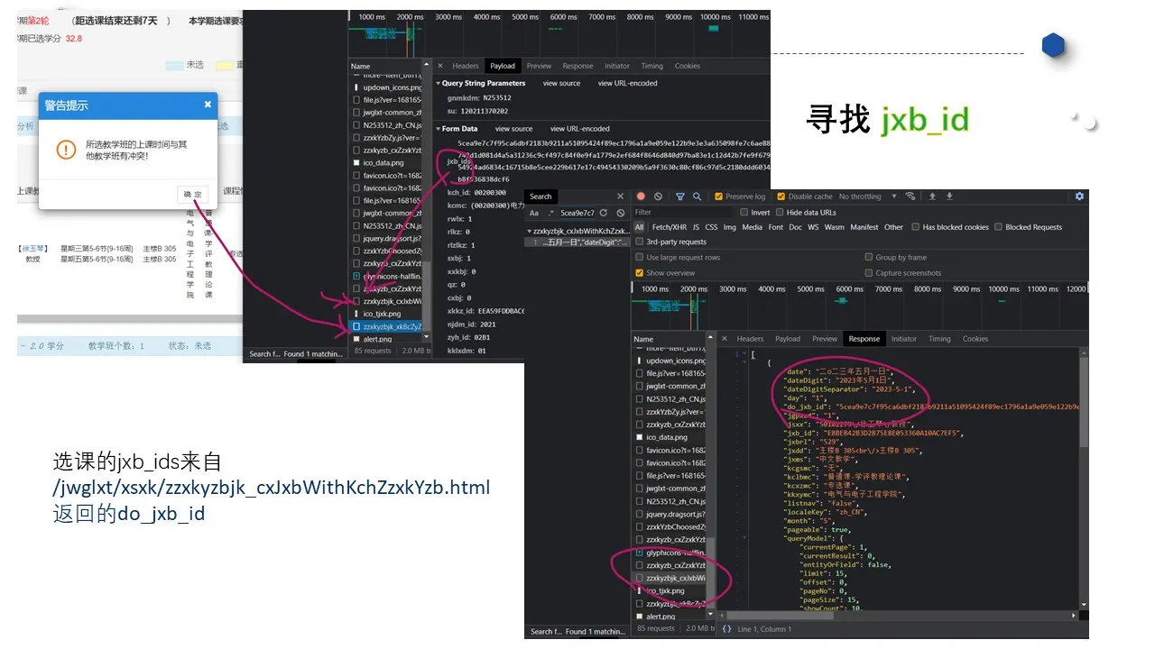This screenshot has width=1155, height=649.
Task: Toggle the network filter funnel icon
Action: pyautogui.click(x=681, y=197)
